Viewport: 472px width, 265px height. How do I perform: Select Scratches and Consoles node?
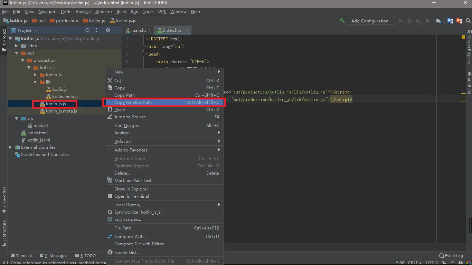[42, 155]
